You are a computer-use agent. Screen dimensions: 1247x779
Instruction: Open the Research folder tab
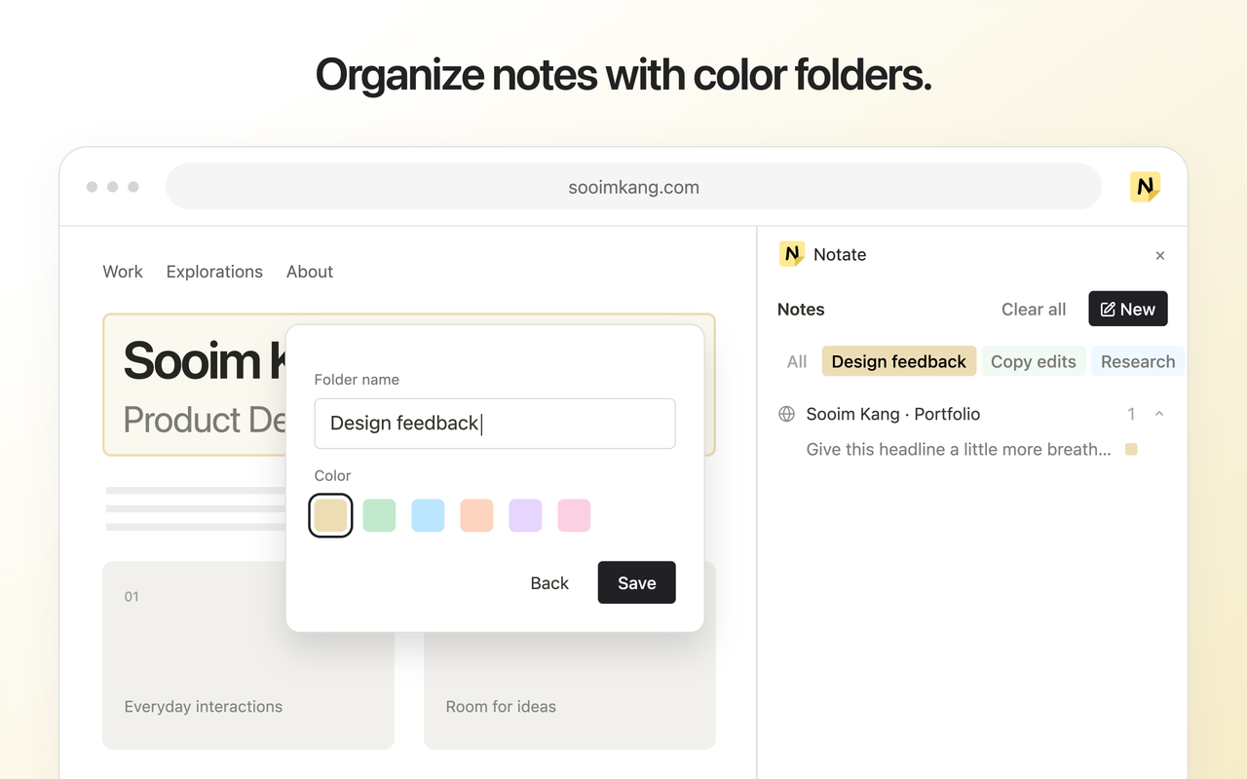click(x=1138, y=361)
